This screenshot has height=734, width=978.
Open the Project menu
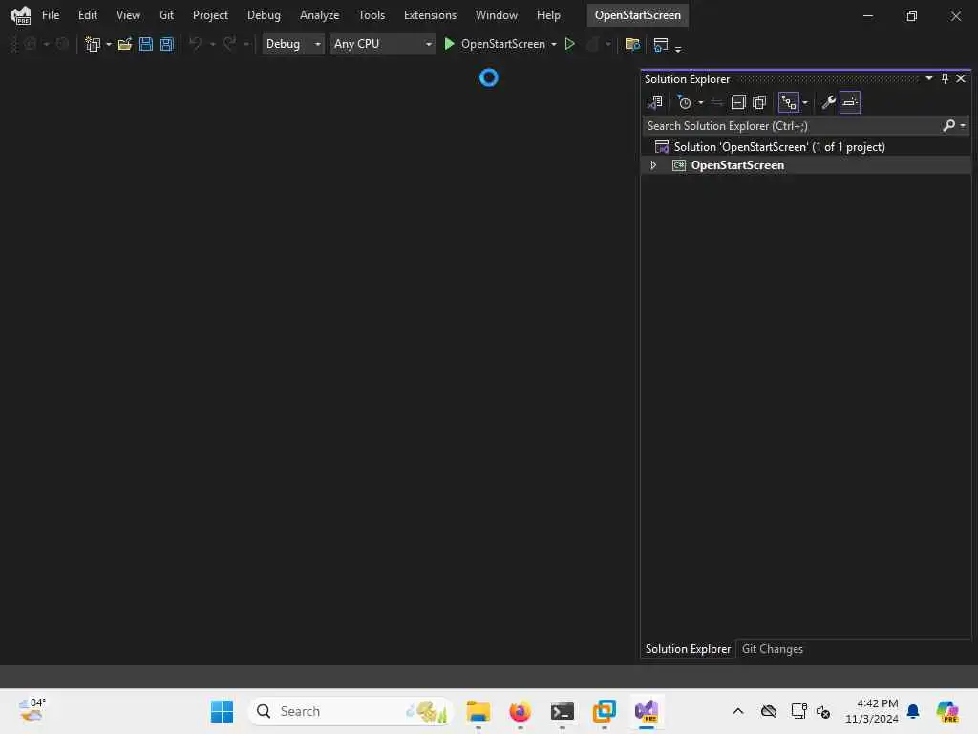tap(210, 15)
